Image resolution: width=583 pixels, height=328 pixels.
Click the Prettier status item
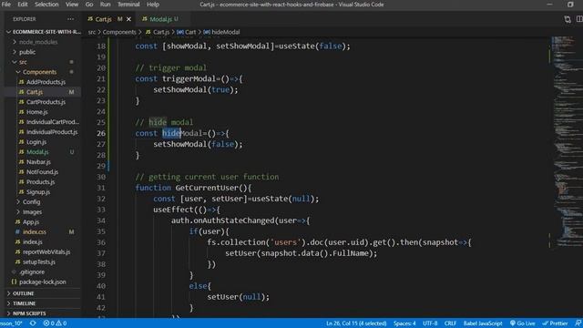[555, 323]
